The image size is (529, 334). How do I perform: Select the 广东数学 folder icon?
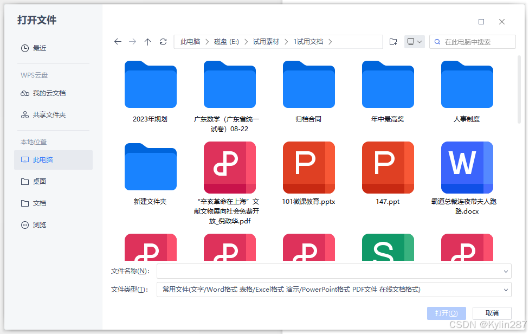coord(230,85)
